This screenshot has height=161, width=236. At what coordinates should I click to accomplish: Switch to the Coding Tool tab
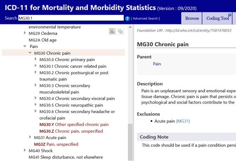217,18
